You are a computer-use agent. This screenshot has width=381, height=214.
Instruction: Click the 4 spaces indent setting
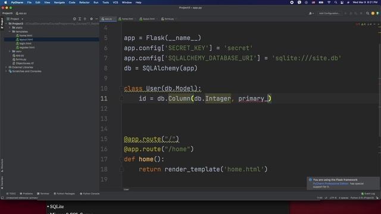tap(343, 198)
